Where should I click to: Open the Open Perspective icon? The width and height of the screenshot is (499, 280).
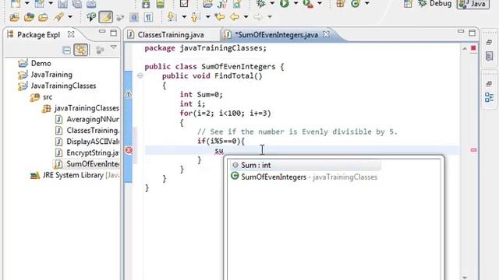(408, 4)
